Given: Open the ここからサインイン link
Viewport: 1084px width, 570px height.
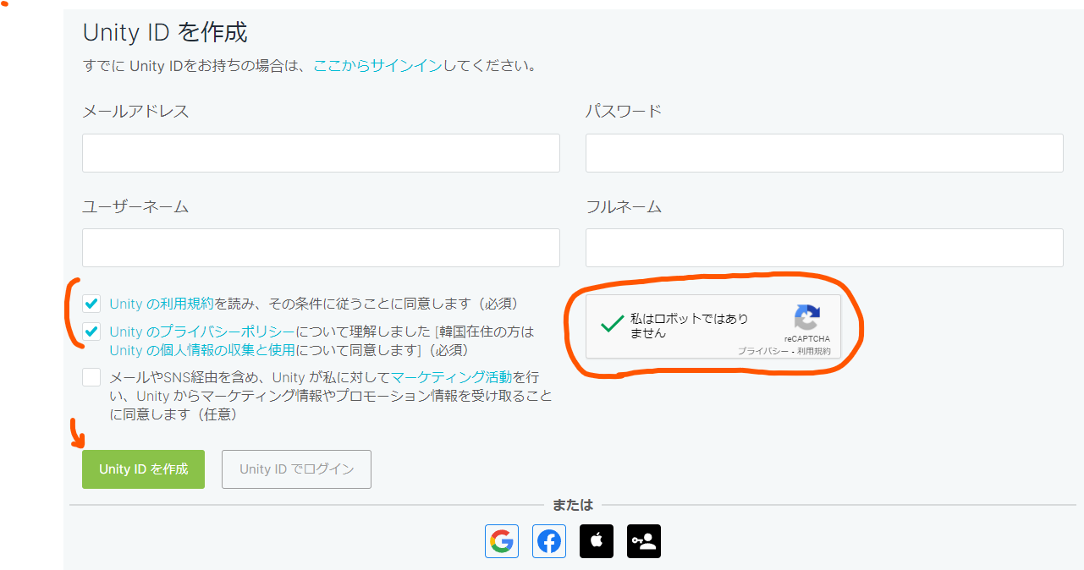Looking at the screenshot, I should coord(377,65).
